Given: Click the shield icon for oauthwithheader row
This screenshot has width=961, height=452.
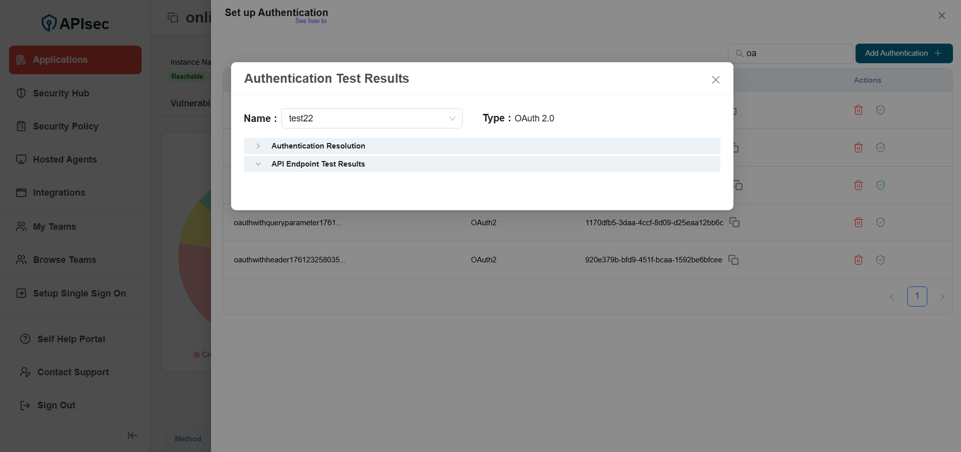Looking at the screenshot, I should coord(880,260).
